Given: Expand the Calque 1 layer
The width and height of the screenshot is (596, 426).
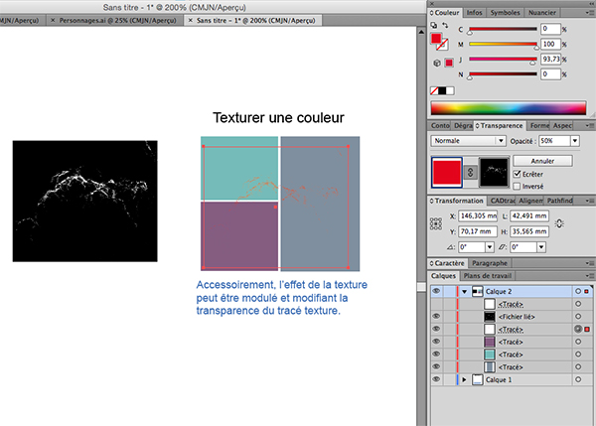Looking at the screenshot, I should tap(465, 379).
